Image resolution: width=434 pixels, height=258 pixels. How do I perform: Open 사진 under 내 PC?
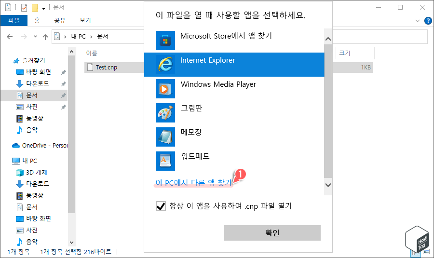click(x=27, y=230)
